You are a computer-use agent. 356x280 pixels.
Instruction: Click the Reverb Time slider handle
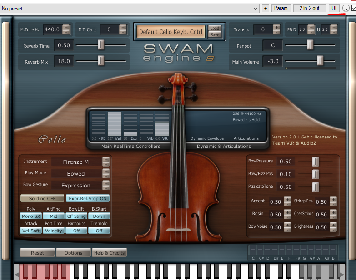point(101,45)
